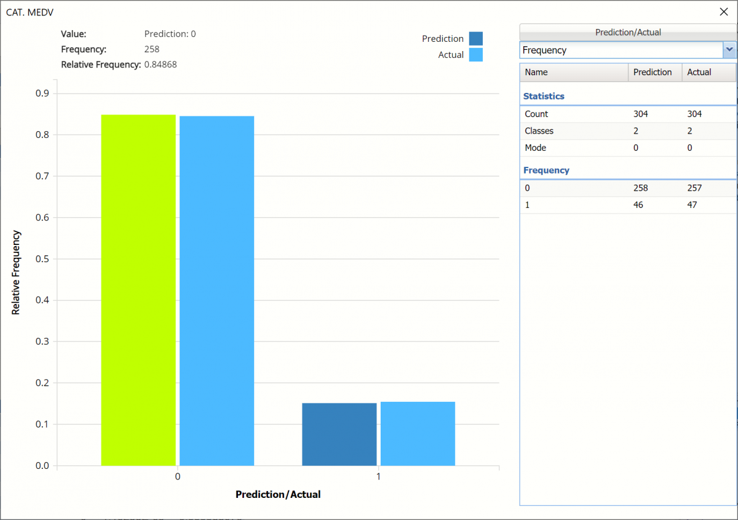
Task: Click the Prediction/Actual panel header bar
Action: (627, 32)
